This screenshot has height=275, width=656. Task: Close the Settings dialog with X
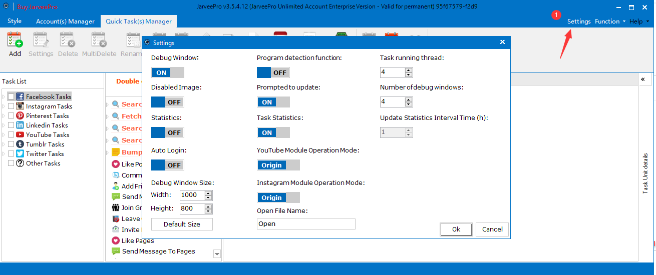[x=502, y=42]
